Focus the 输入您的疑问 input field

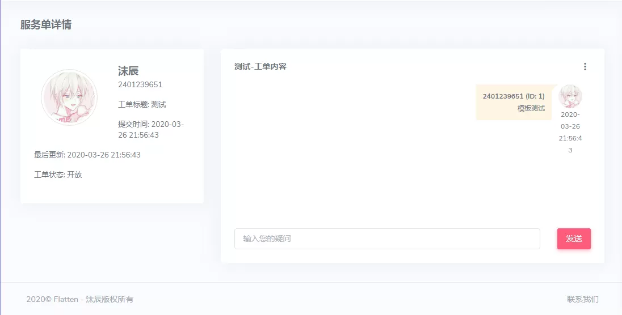[x=387, y=239]
